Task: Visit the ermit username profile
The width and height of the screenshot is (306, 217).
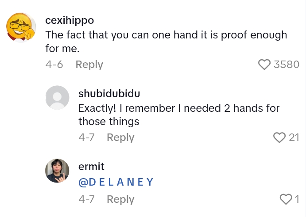Action: click(x=91, y=167)
